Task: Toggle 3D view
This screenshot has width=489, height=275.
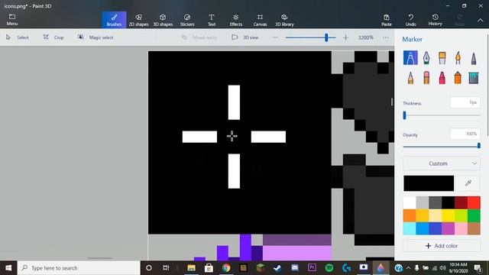Action: 245,37
